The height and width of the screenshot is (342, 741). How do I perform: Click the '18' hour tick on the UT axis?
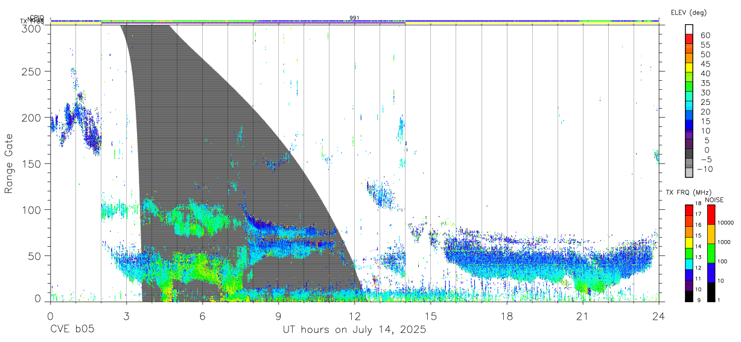tap(507, 316)
